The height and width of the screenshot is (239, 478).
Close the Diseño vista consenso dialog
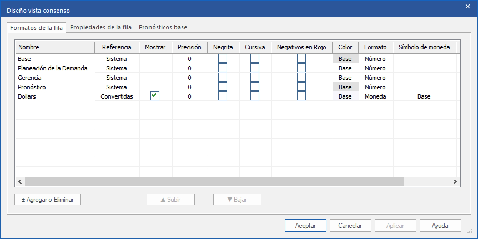coord(467,6)
